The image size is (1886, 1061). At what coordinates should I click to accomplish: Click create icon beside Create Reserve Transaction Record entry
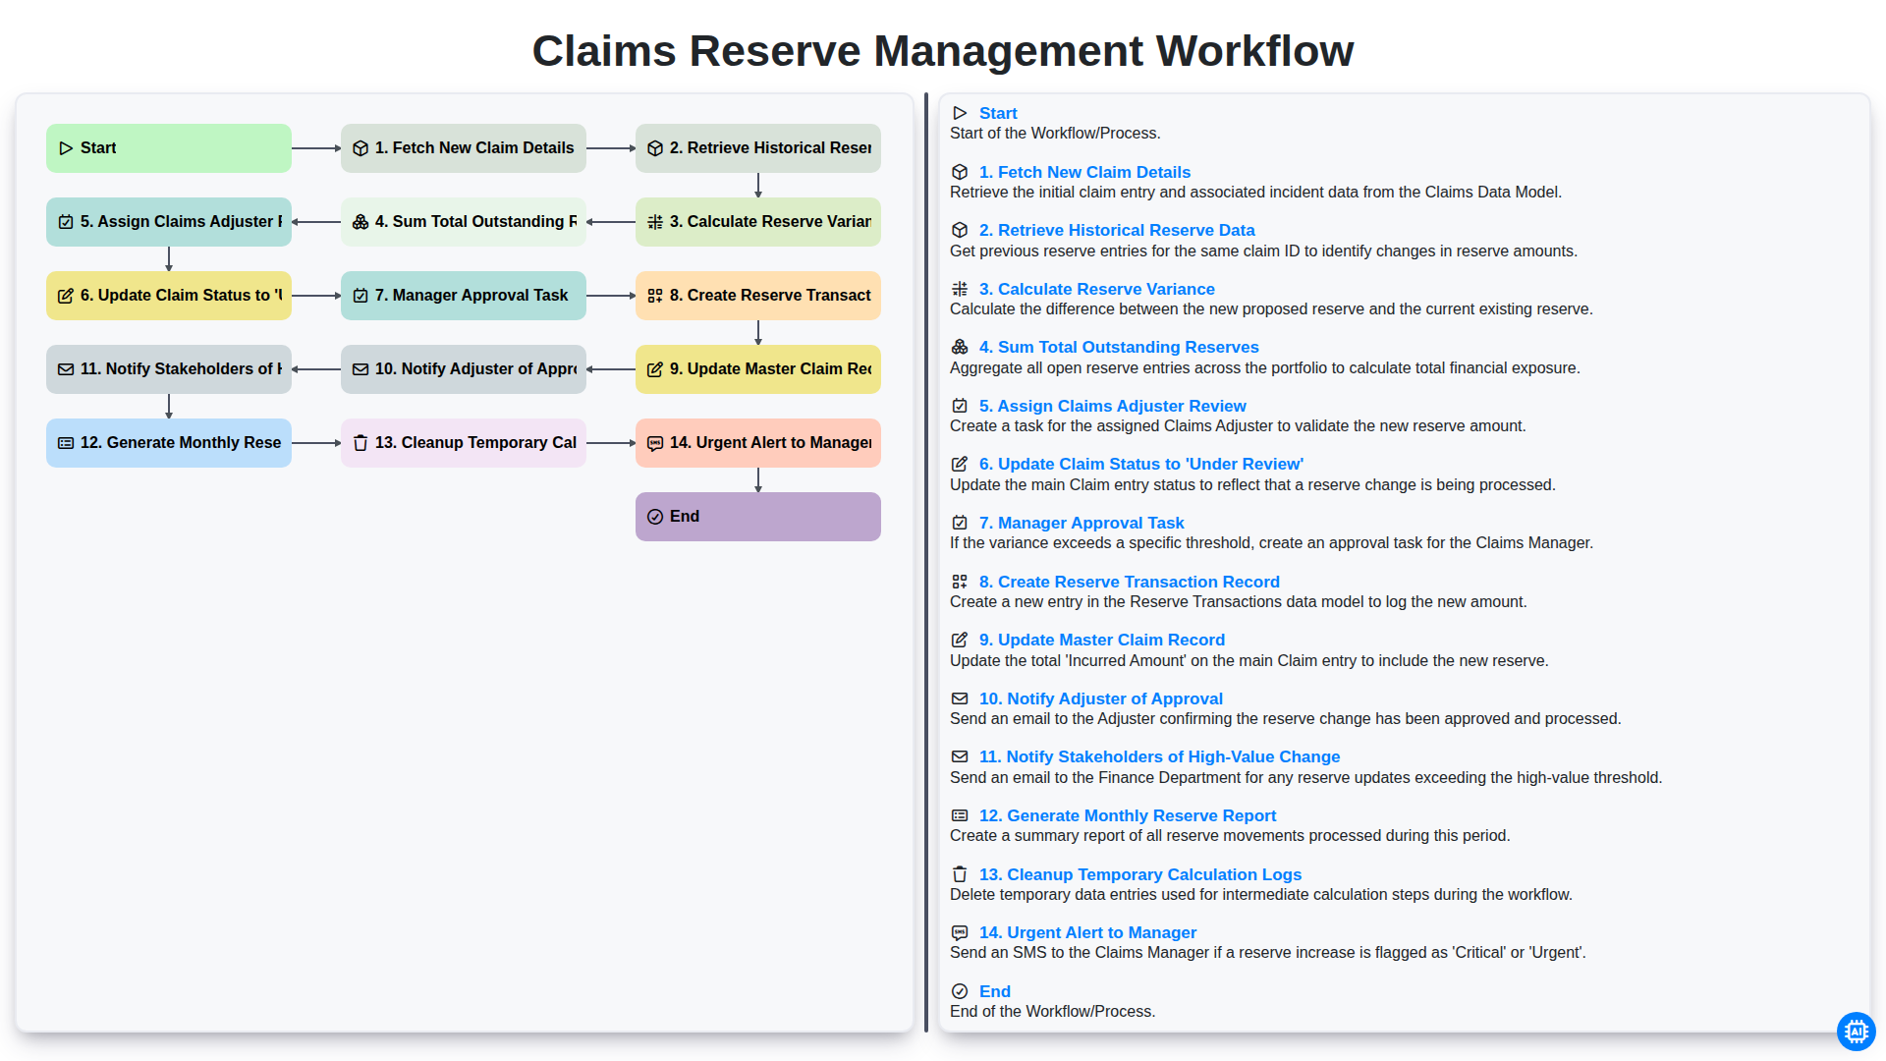(960, 582)
